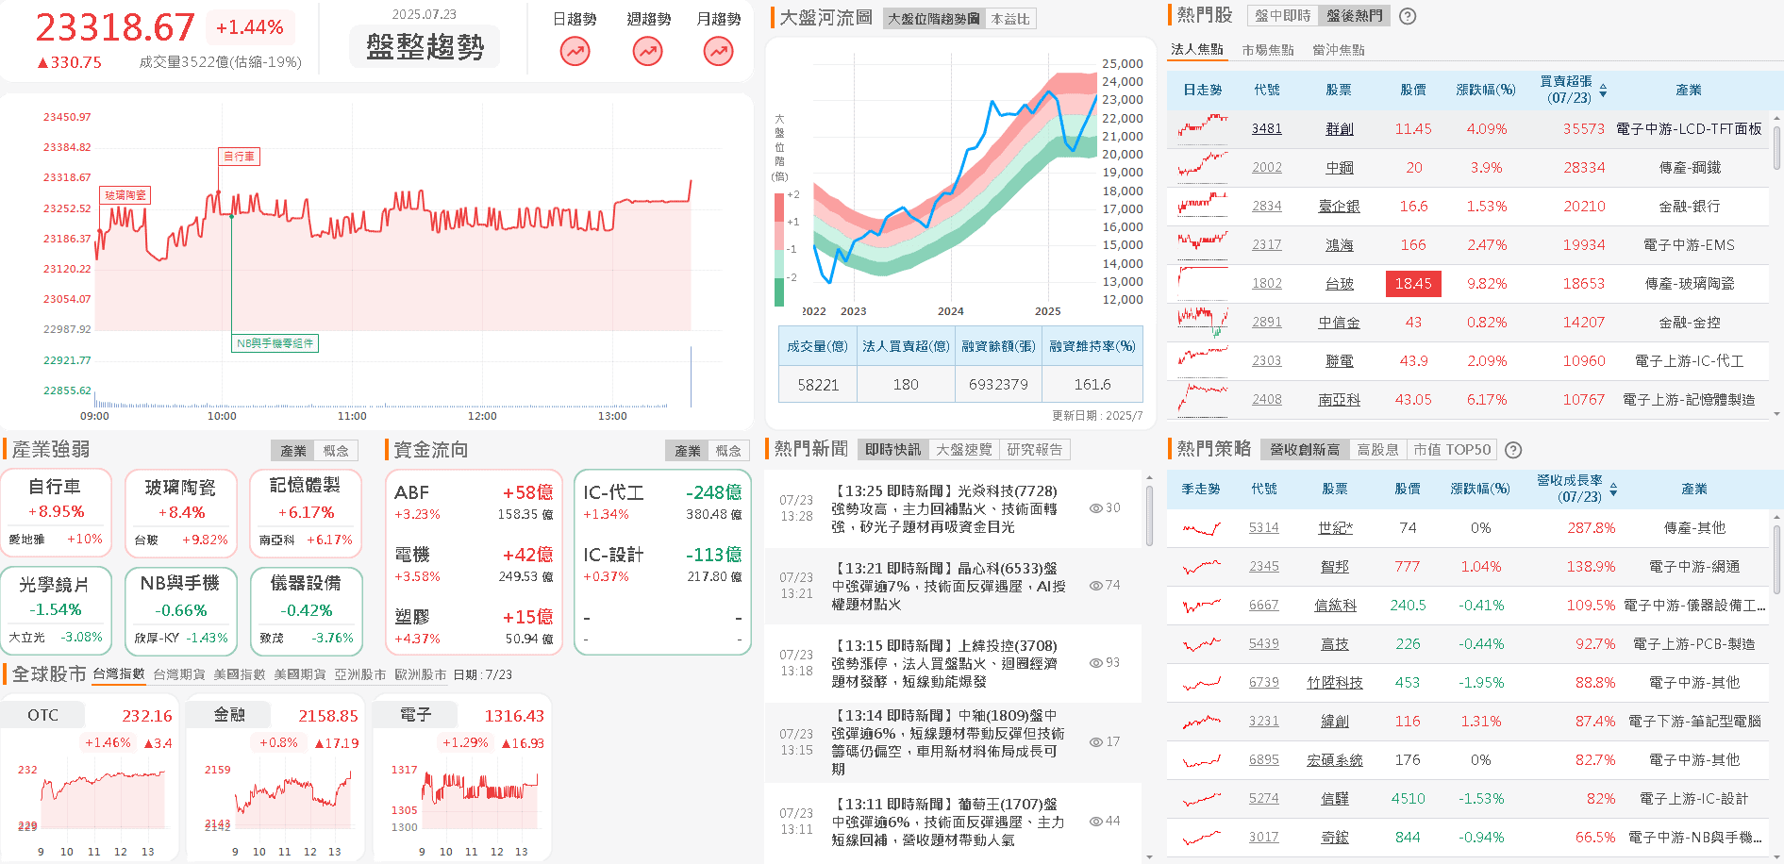
Task: Click the sort arrows for 營收成長率 column
Action: click(1613, 490)
